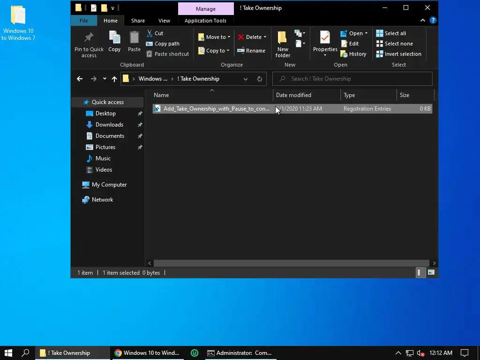Go back with the left arrow
The width and height of the screenshot is (480, 360).
pos(80,79)
